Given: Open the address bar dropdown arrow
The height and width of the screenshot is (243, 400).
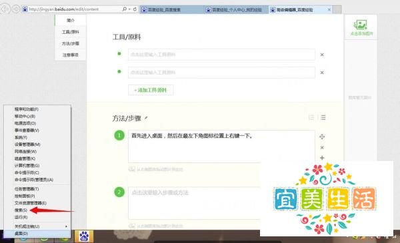Looking at the screenshot, I should point(129,9).
